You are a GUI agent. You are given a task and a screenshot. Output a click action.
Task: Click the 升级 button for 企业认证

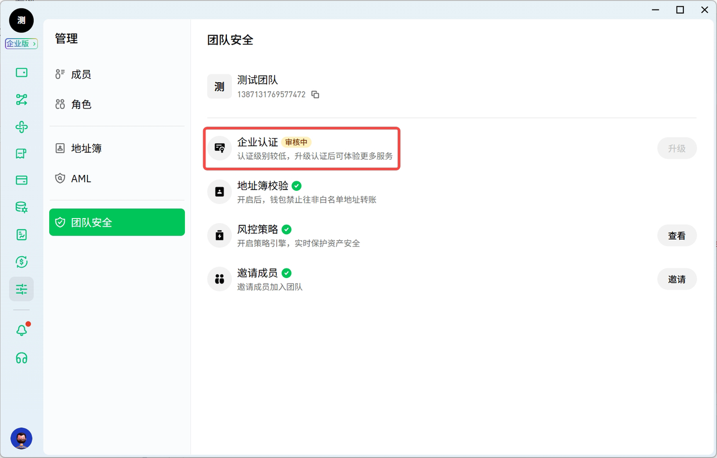tap(677, 149)
